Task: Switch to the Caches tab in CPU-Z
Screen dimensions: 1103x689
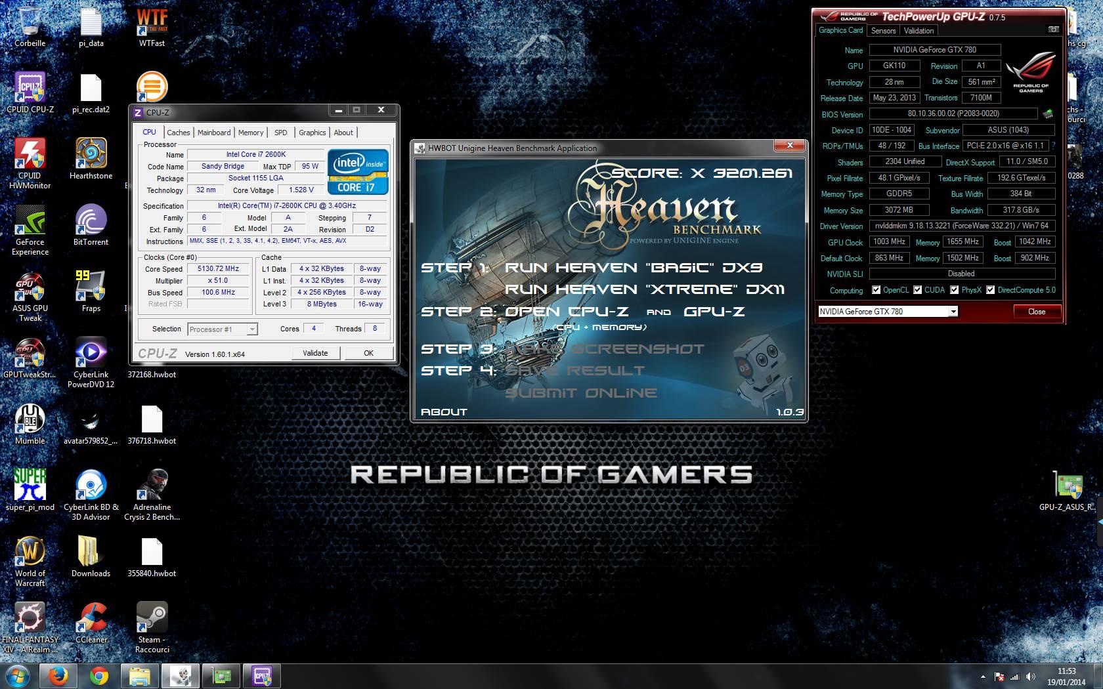Action: (x=178, y=133)
